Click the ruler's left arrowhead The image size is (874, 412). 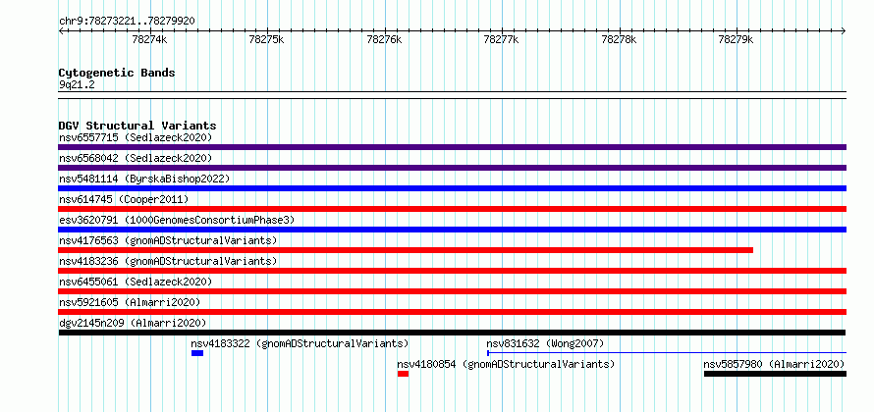tap(61, 31)
